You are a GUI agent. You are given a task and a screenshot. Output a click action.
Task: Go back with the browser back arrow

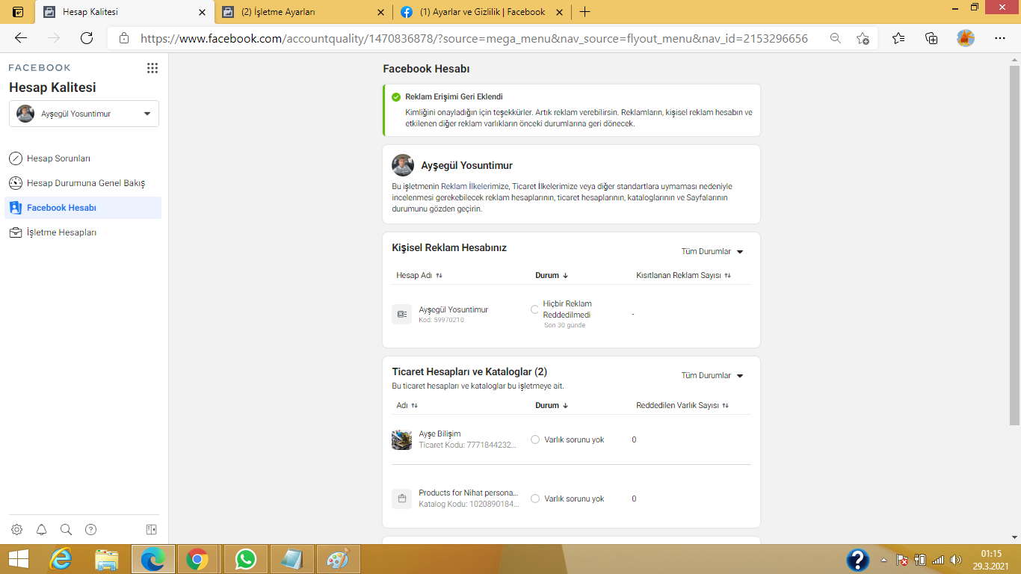pos(21,38)
